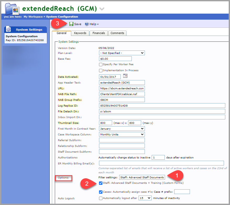Switch to the Keywords tab
This screenshot has width=230, height=205.
pyautogui.click(x=80, y=33)
